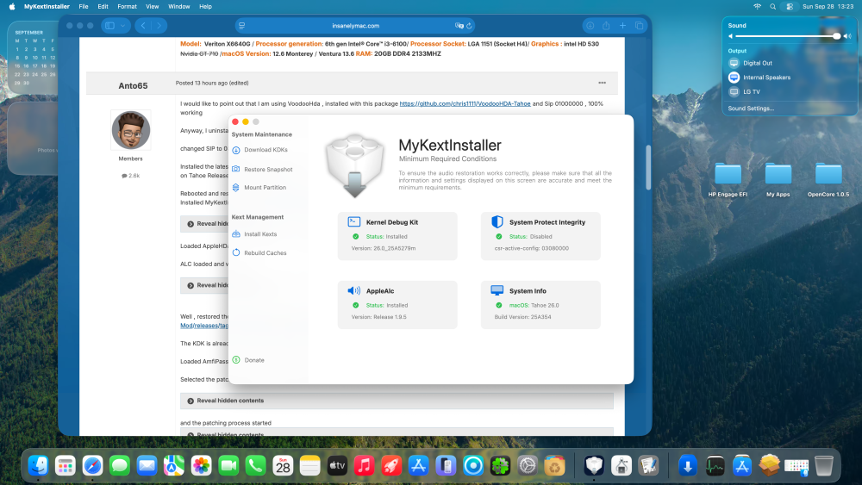The width and height of the screenshot is (862, 485).
Task: Select Internal Speakers sound output
Action: pyautogui.click(x=759, y=78)
